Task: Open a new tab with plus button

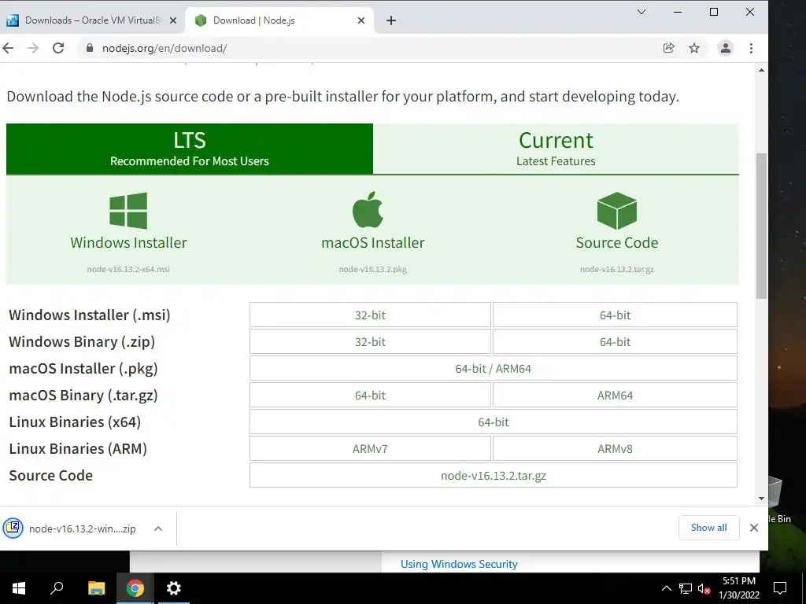Action: click(391, 20)
